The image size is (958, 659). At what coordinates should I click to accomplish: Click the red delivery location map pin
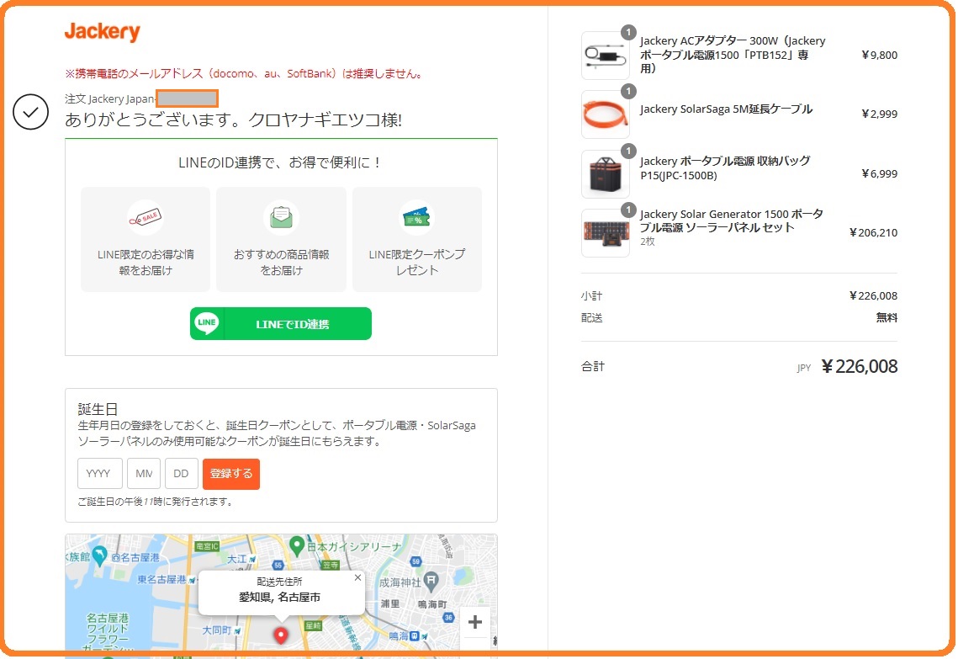[280, 635]
